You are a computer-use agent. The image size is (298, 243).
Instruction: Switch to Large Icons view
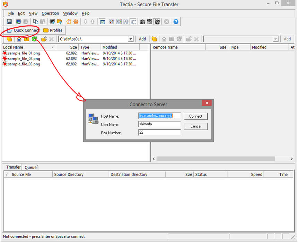pos(112,22)
